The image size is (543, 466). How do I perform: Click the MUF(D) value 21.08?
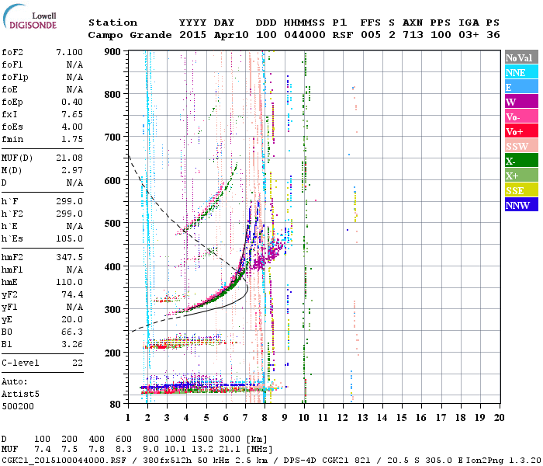pyautogui.click(x=69, y=158)
